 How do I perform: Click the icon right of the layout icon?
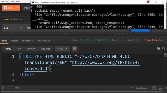click(161, 88)
